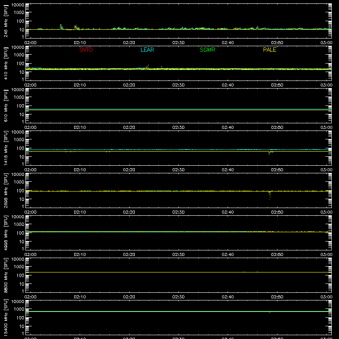Click the yellow spike near 02:24 in 410 MHz plot
The height and width of the screenshot is (339, 339).
click(x=147, y=67)
